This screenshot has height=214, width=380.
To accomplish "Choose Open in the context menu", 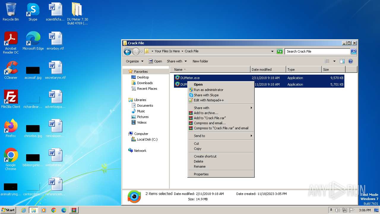I will tap(221, 84).
